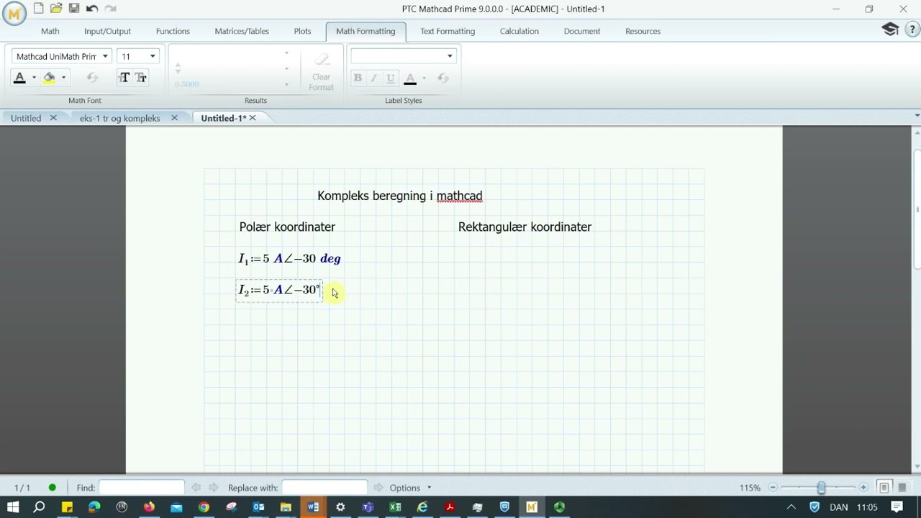The width and height of the screenshot is (921, 518).
Task: Switch to the Matrices/Tables ribbon tab
Action: [242, 31]
